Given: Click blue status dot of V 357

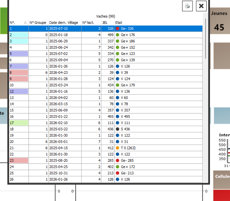Looking at the screenshot, I should click(117, 110).
